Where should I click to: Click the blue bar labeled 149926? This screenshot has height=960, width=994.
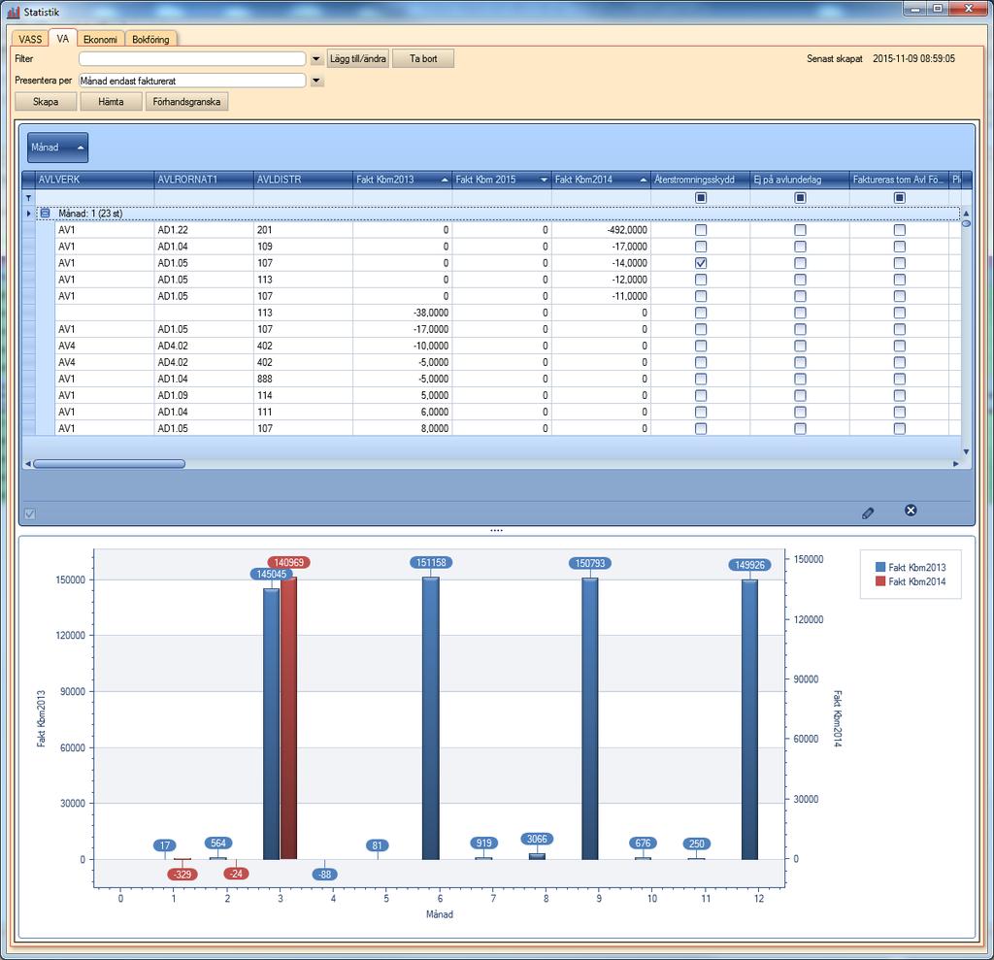click(749, 719)
